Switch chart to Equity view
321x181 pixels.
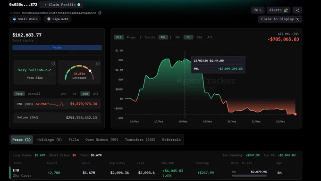[150, 37]
